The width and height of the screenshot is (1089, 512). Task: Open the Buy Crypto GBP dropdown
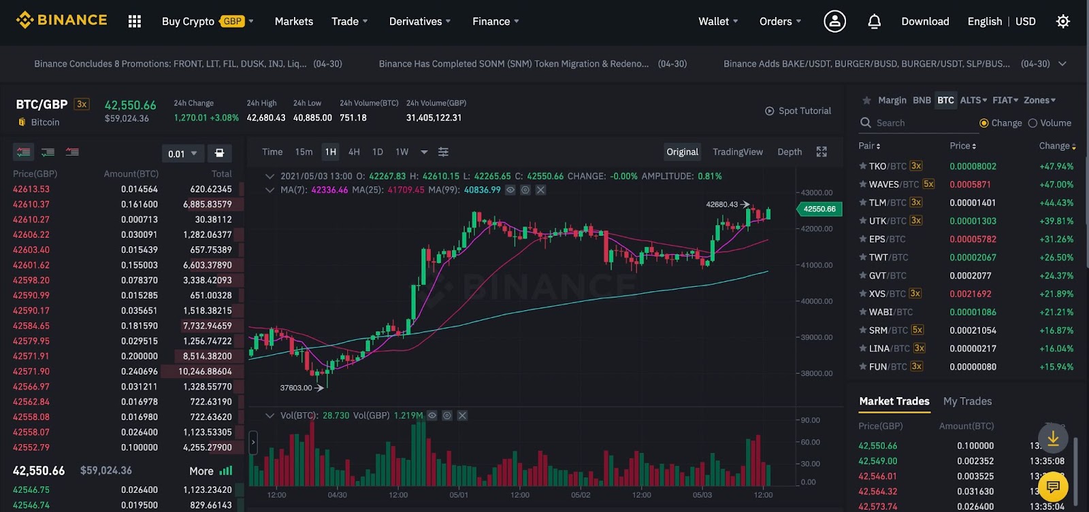[x=208, y=22]
